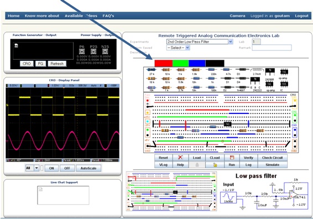Click the red X delete icon button
313x219 pixels.
(180, 158)
